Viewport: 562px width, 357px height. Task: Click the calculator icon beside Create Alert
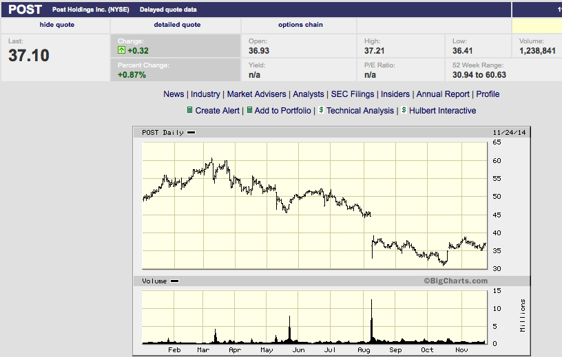click(x=190, y=110)
